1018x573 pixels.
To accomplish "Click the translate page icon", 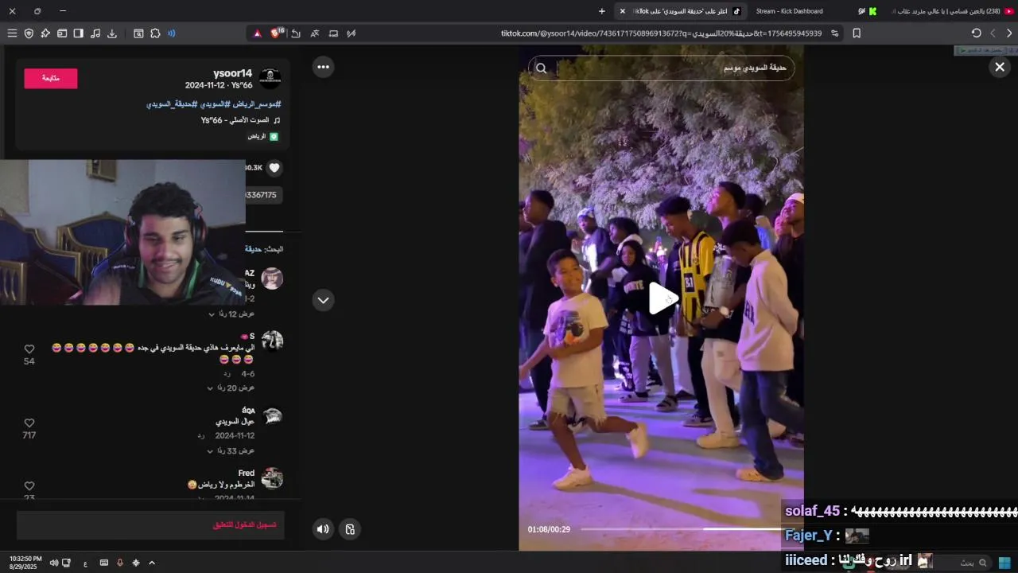I will [315, 33].
